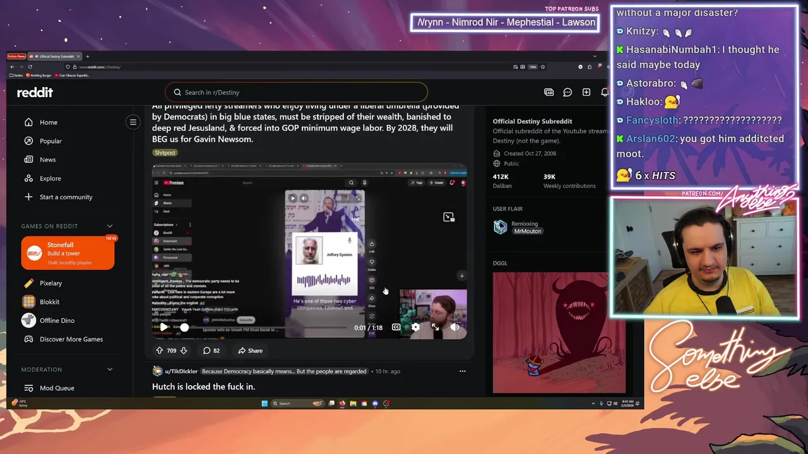
Task: Click the reddit logo
Action: 35,93
